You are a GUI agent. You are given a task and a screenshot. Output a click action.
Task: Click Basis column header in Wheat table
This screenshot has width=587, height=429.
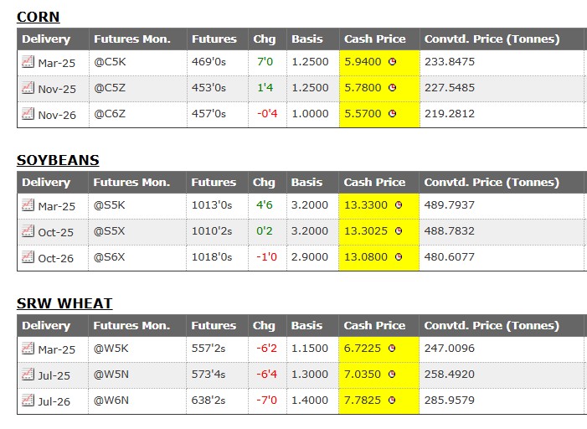click(306, 326)
